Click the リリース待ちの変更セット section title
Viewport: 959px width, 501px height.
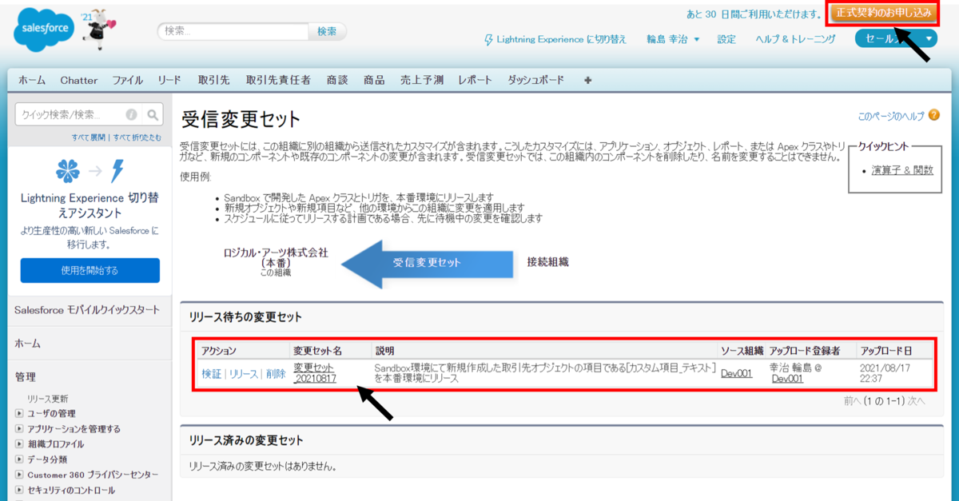point(245,317)
